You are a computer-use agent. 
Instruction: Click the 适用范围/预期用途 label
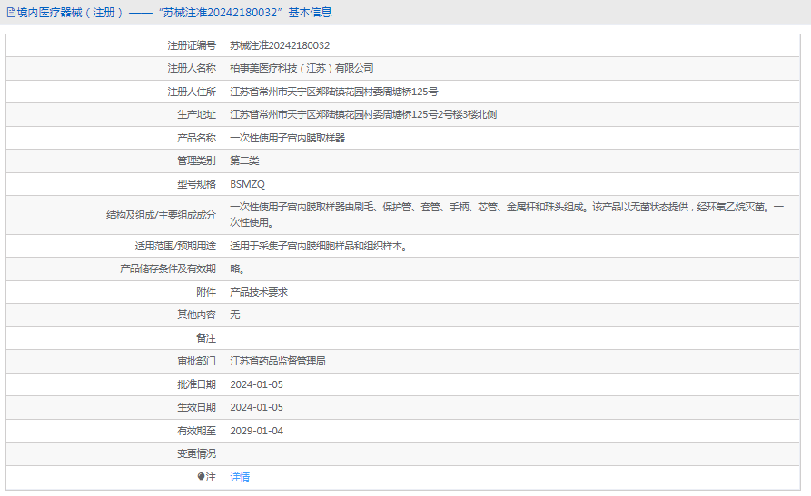point(175,246)
